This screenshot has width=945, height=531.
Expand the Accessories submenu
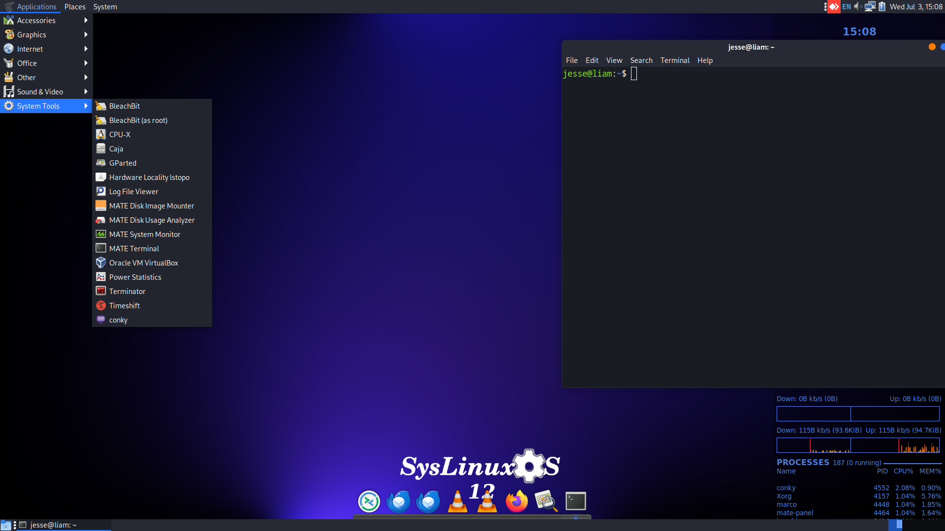pyautogui.click(x=46, y=21)
